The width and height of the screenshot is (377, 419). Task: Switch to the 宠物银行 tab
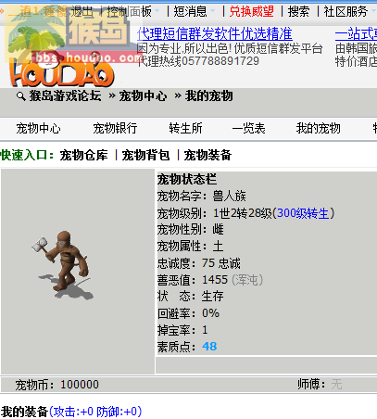point(115,129)
